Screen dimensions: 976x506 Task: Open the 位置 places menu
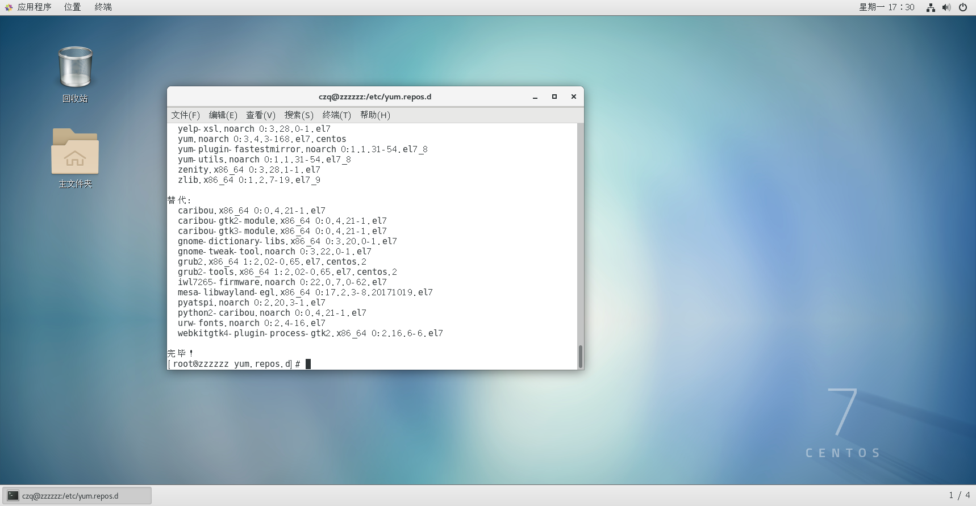(72, 7)
